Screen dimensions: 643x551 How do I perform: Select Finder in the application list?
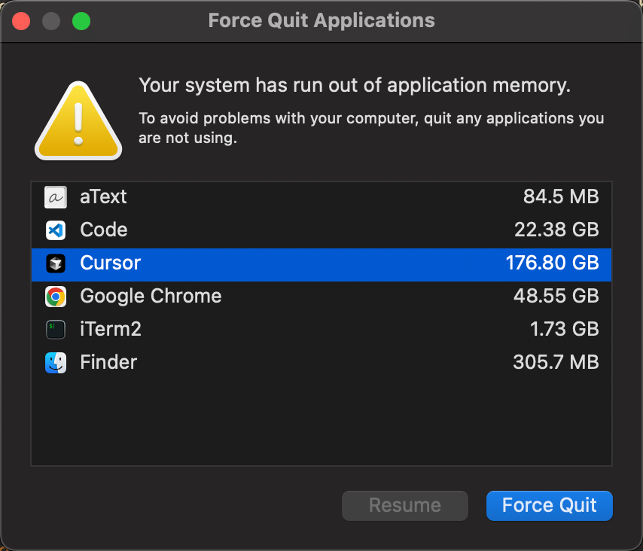point(108,363)
